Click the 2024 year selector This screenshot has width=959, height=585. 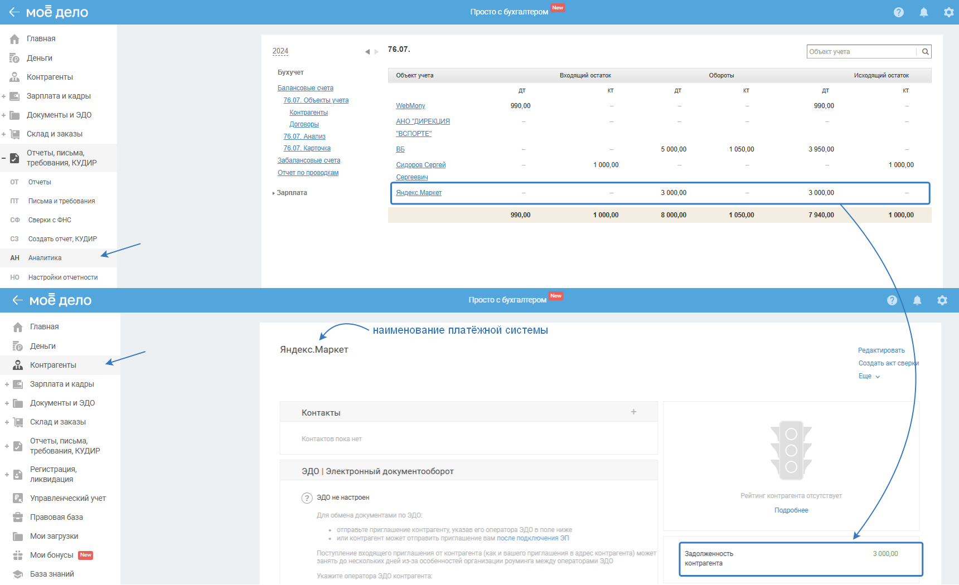(280, 51)
